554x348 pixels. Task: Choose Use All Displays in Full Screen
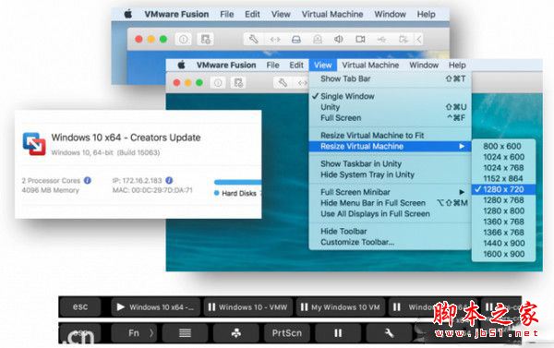pos(390,214)
